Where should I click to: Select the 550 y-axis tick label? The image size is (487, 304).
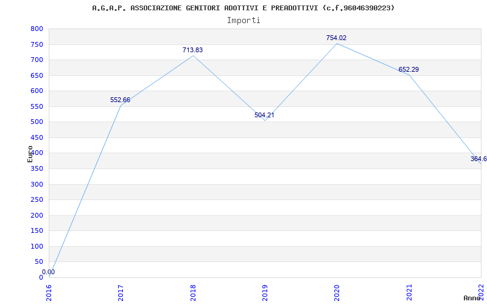(x=37, y=107)
